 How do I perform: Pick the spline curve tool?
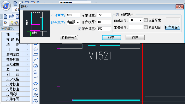pyautogui.click(x=36, y=78)
